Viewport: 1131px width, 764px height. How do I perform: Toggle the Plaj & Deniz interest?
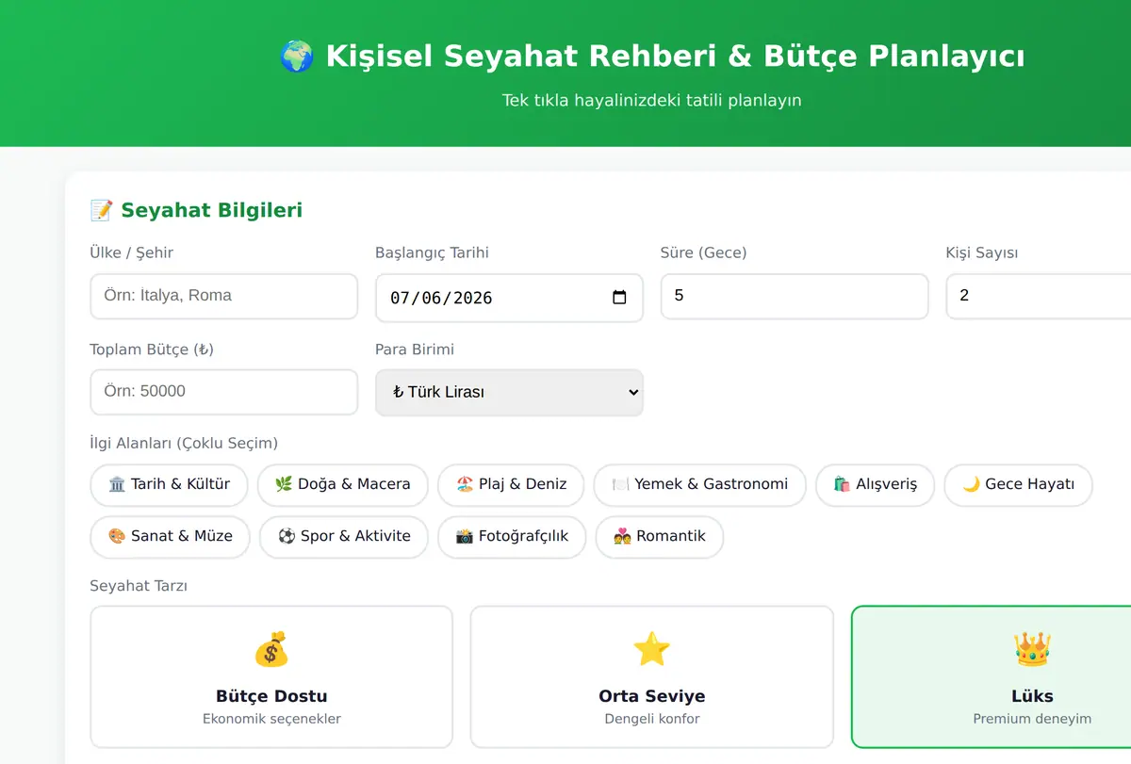(511, 485)
